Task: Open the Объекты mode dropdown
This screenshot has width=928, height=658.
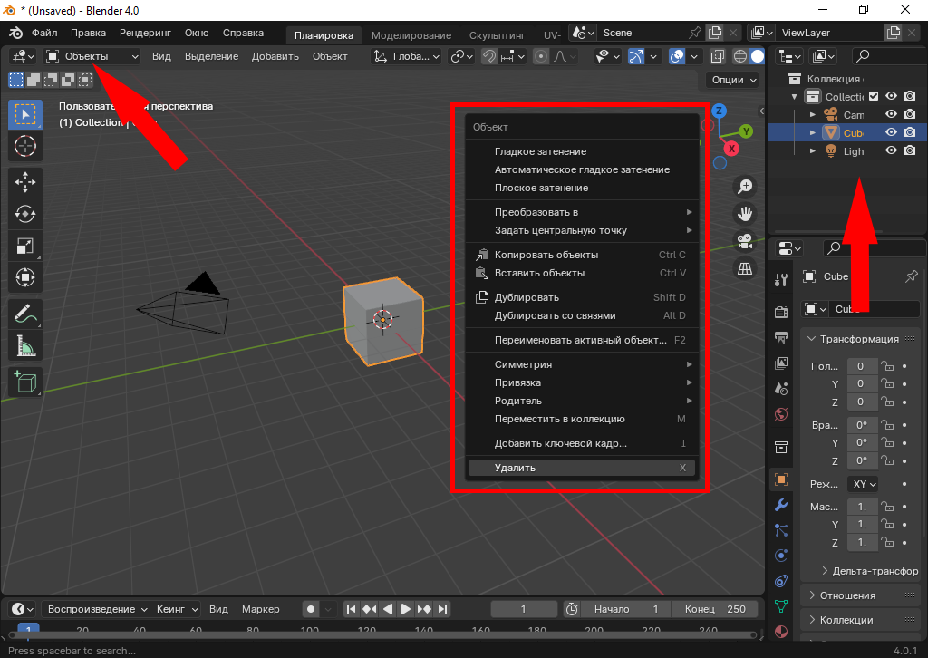Action: click(92, 56)
